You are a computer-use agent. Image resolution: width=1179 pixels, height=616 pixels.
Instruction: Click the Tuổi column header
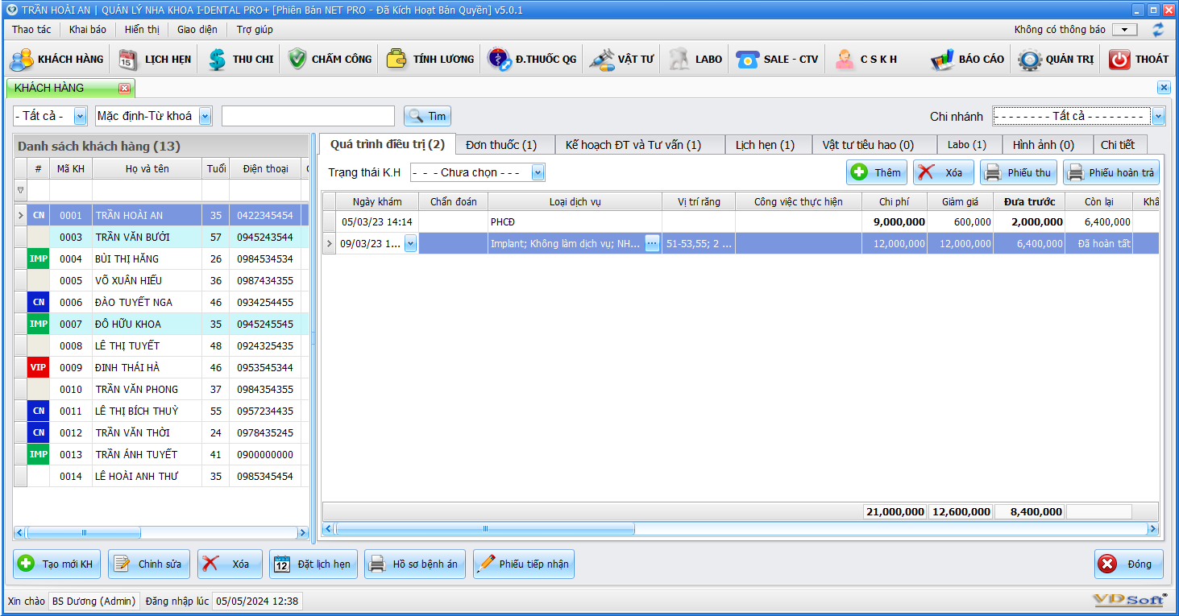point(216,169)
